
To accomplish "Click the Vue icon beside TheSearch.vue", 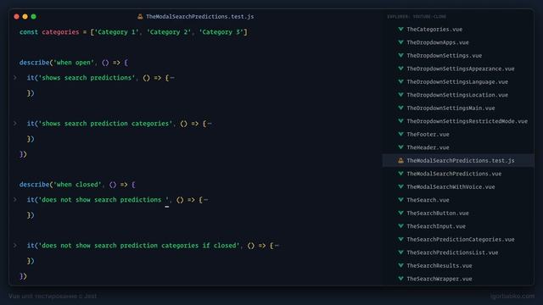I will pos(400,200).
